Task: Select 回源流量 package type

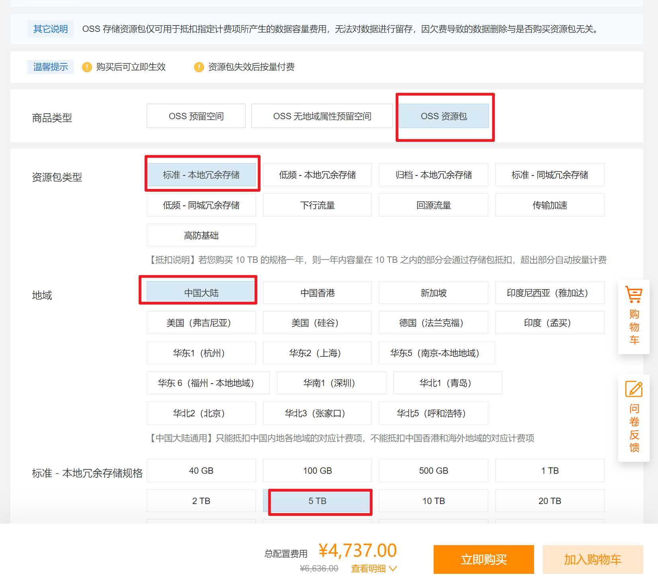Action: click(434, 205)
